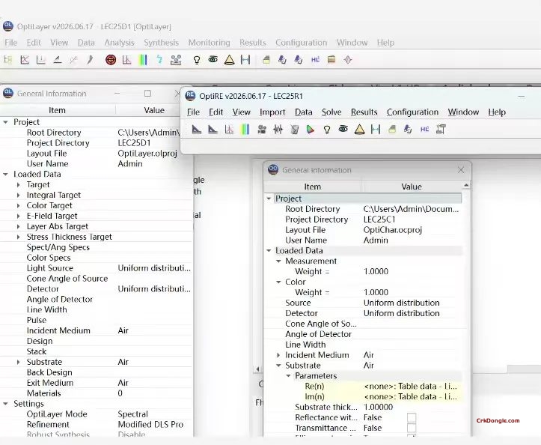This screenshot has height=445, width=541.
Task: Click the cyan zigzag icon in OptiLayer toolbar
Action: point(159,59)
